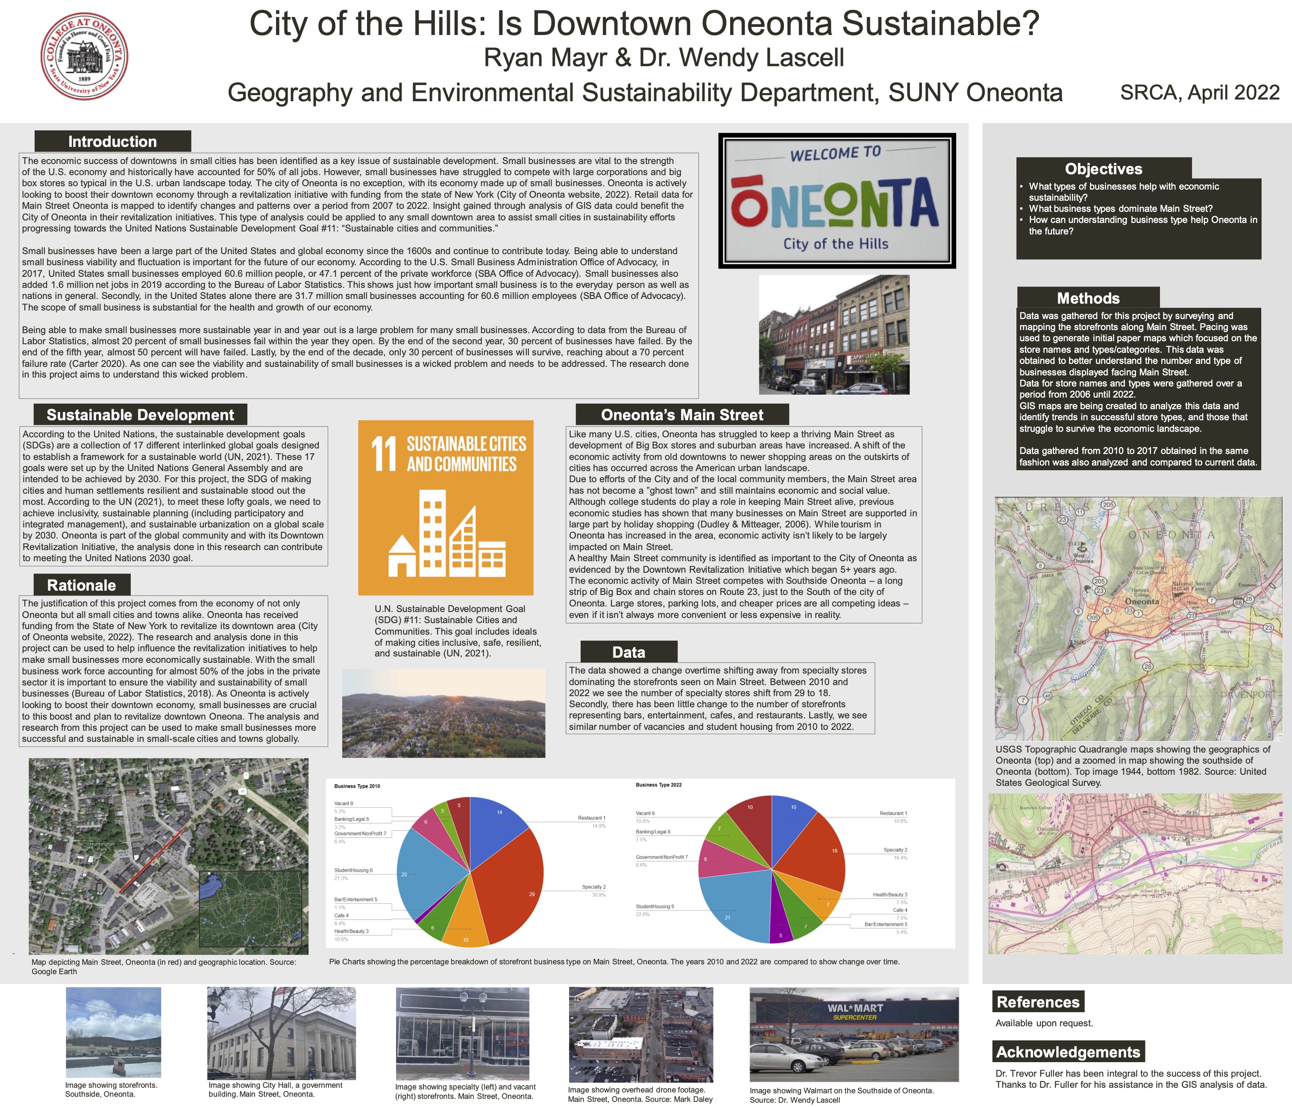The width and height of the screenshot is (1292, 1107).
Task: Click the authors line 'Ryan Mayr & Dr. Wendy Lascell'
Action: [664, 58]
